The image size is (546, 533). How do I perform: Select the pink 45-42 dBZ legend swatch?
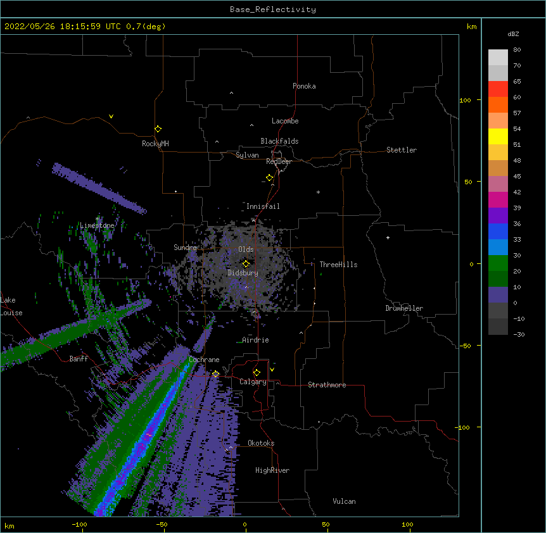(498, 184)
